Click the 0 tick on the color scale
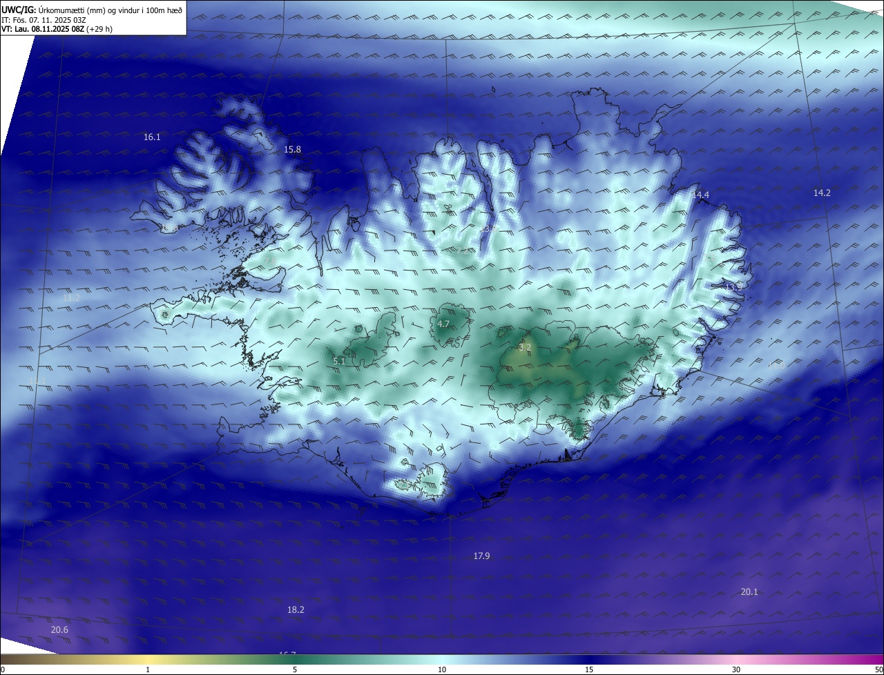The width and height of the screenshot is (884, 675). 3,669
